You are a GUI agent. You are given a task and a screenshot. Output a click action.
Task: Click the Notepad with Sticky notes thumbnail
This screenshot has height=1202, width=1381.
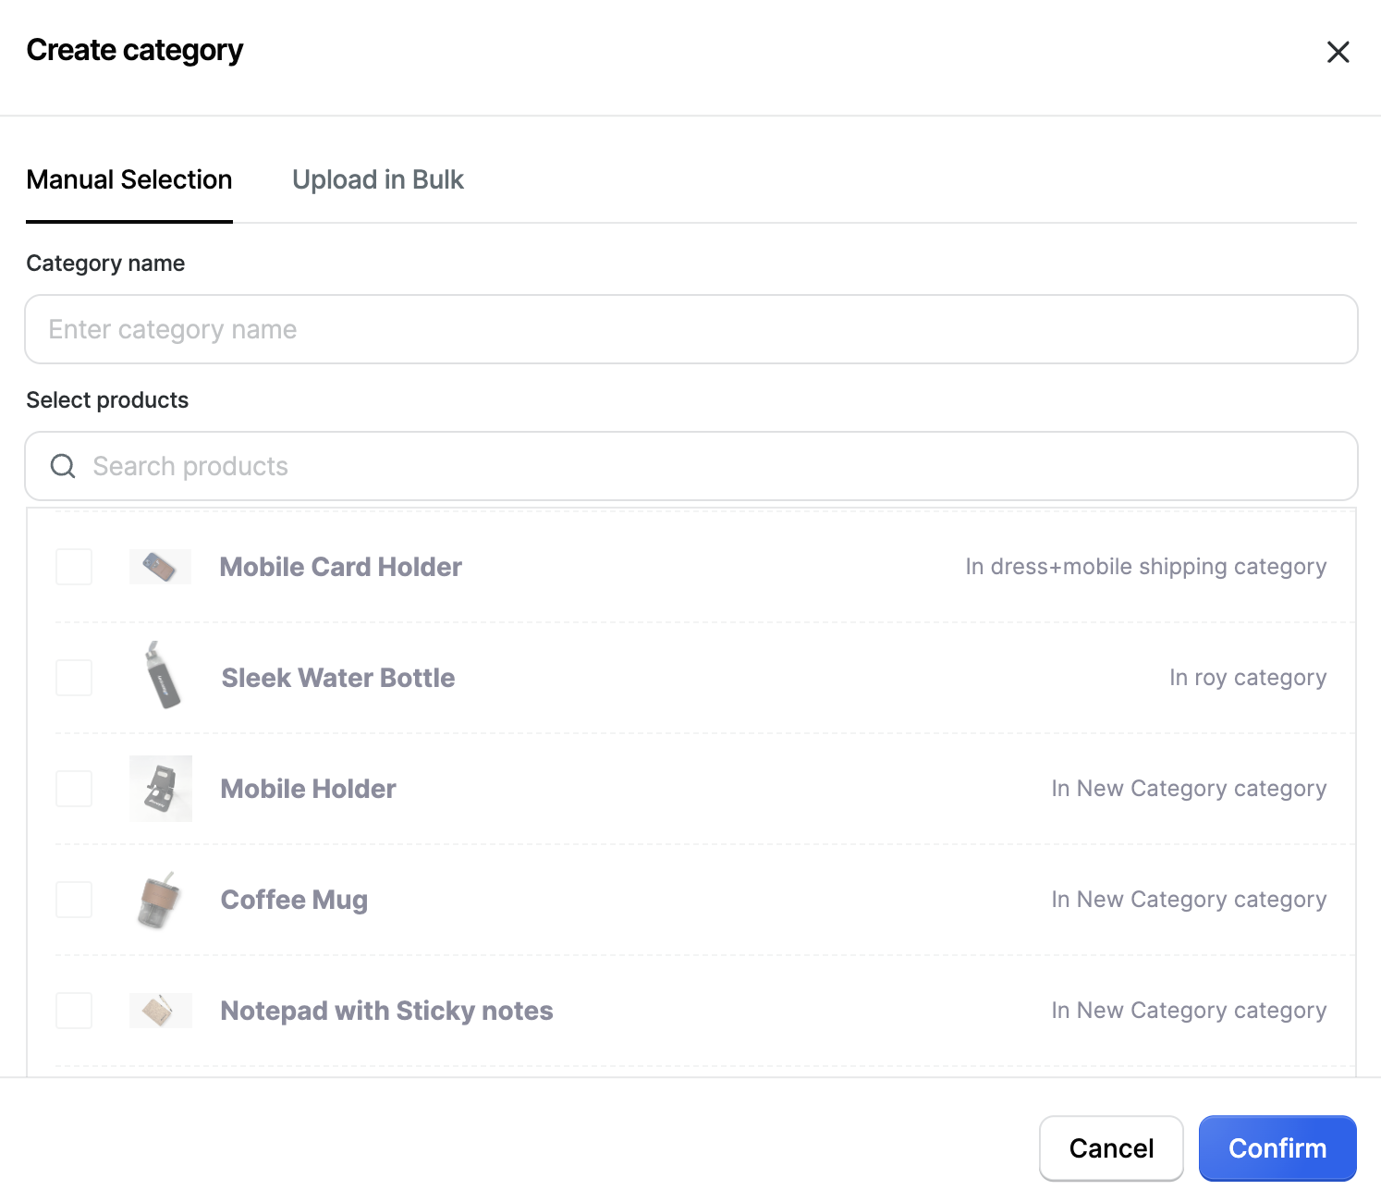pyautogui.click(x=159, y=1010)
